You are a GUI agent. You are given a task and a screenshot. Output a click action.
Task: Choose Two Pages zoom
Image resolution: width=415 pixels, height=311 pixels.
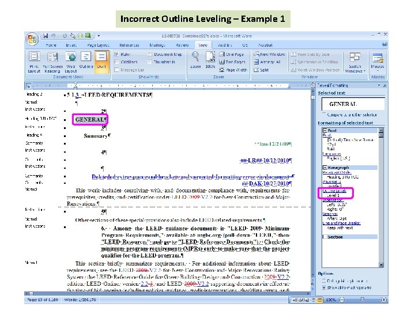pyautogui.click(x=232, y=62)
